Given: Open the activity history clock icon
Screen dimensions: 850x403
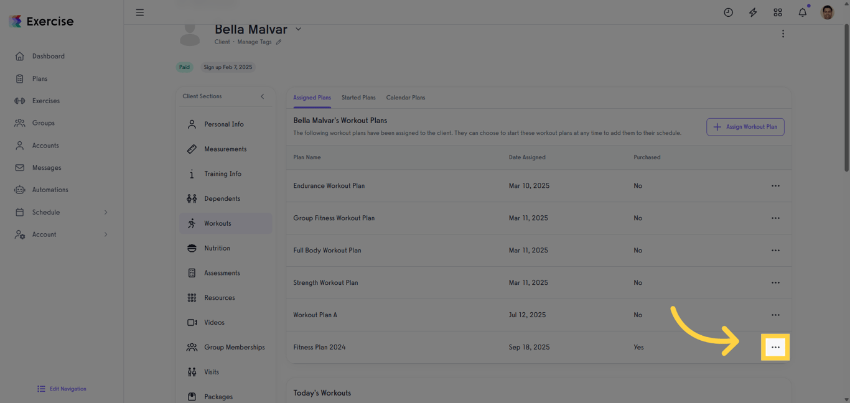Looking at the screenshot, I should pos(728,12).
